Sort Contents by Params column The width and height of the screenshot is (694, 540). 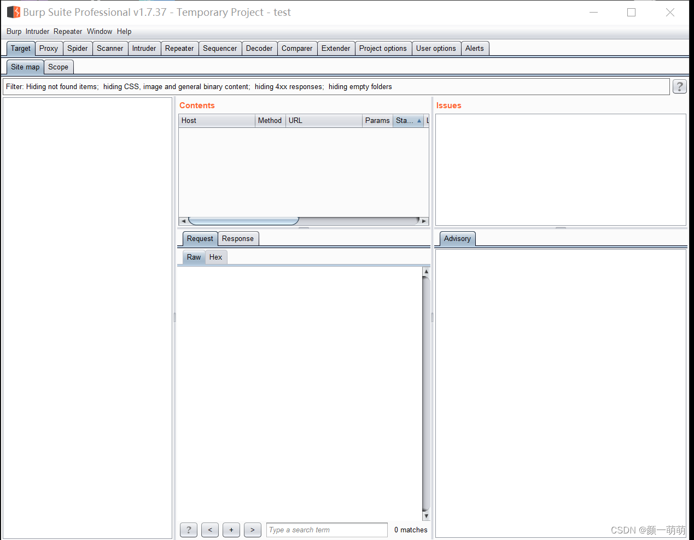click(378, 120)
